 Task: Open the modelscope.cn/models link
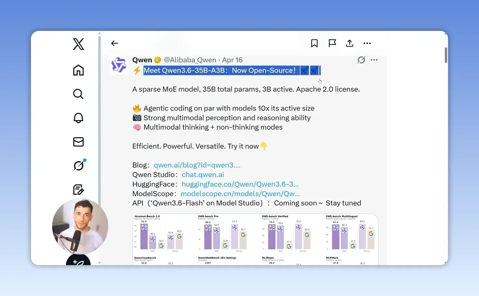point(240,194)
